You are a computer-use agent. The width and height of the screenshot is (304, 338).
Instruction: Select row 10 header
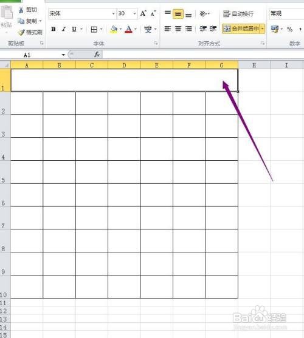[5, 286]
